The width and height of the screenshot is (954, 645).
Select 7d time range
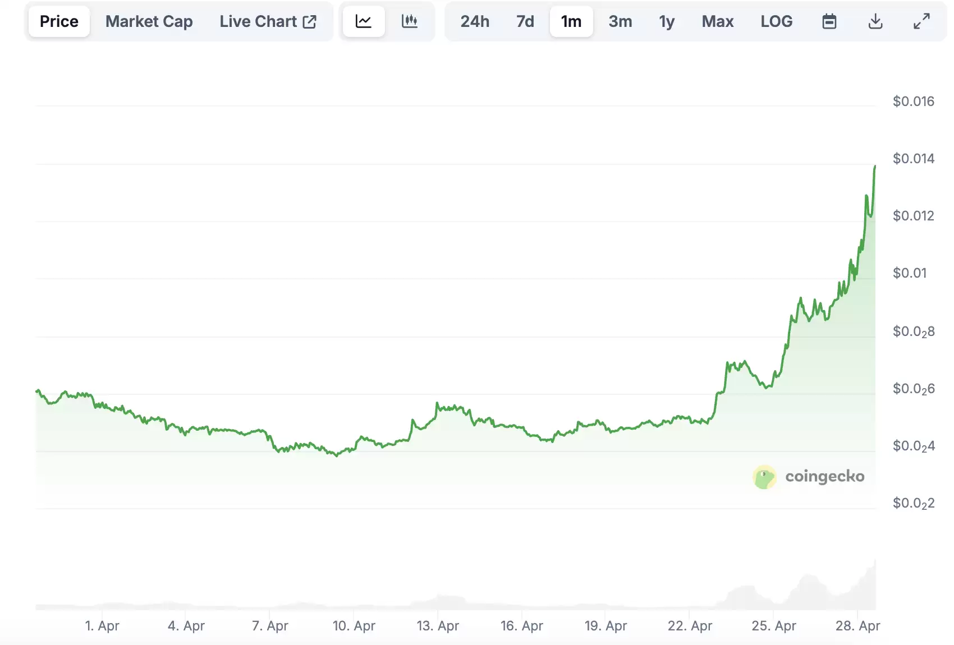click(525, 21)
